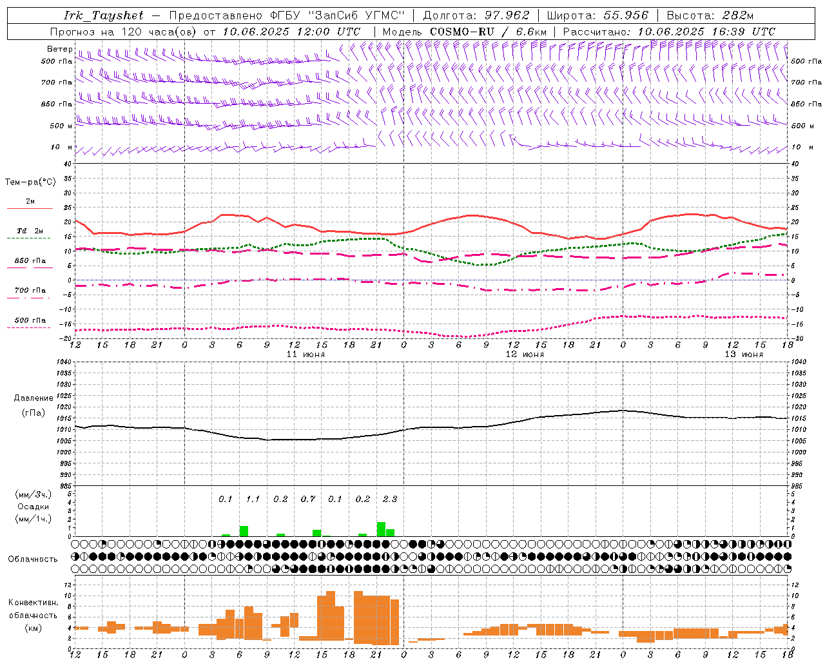The height and width of the screenshot is (660, 825).
Task: Click the 0.7 precipitation total
Action: 308,499
